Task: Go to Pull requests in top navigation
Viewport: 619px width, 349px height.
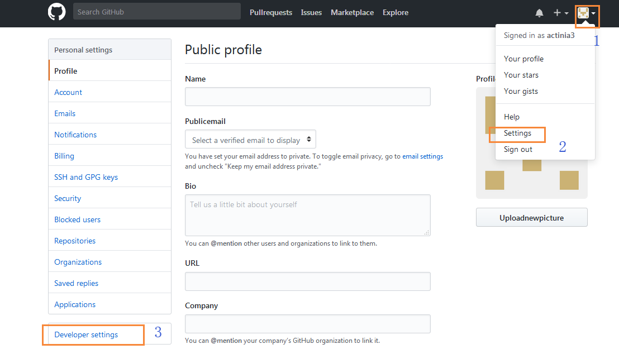Action: 270,12
